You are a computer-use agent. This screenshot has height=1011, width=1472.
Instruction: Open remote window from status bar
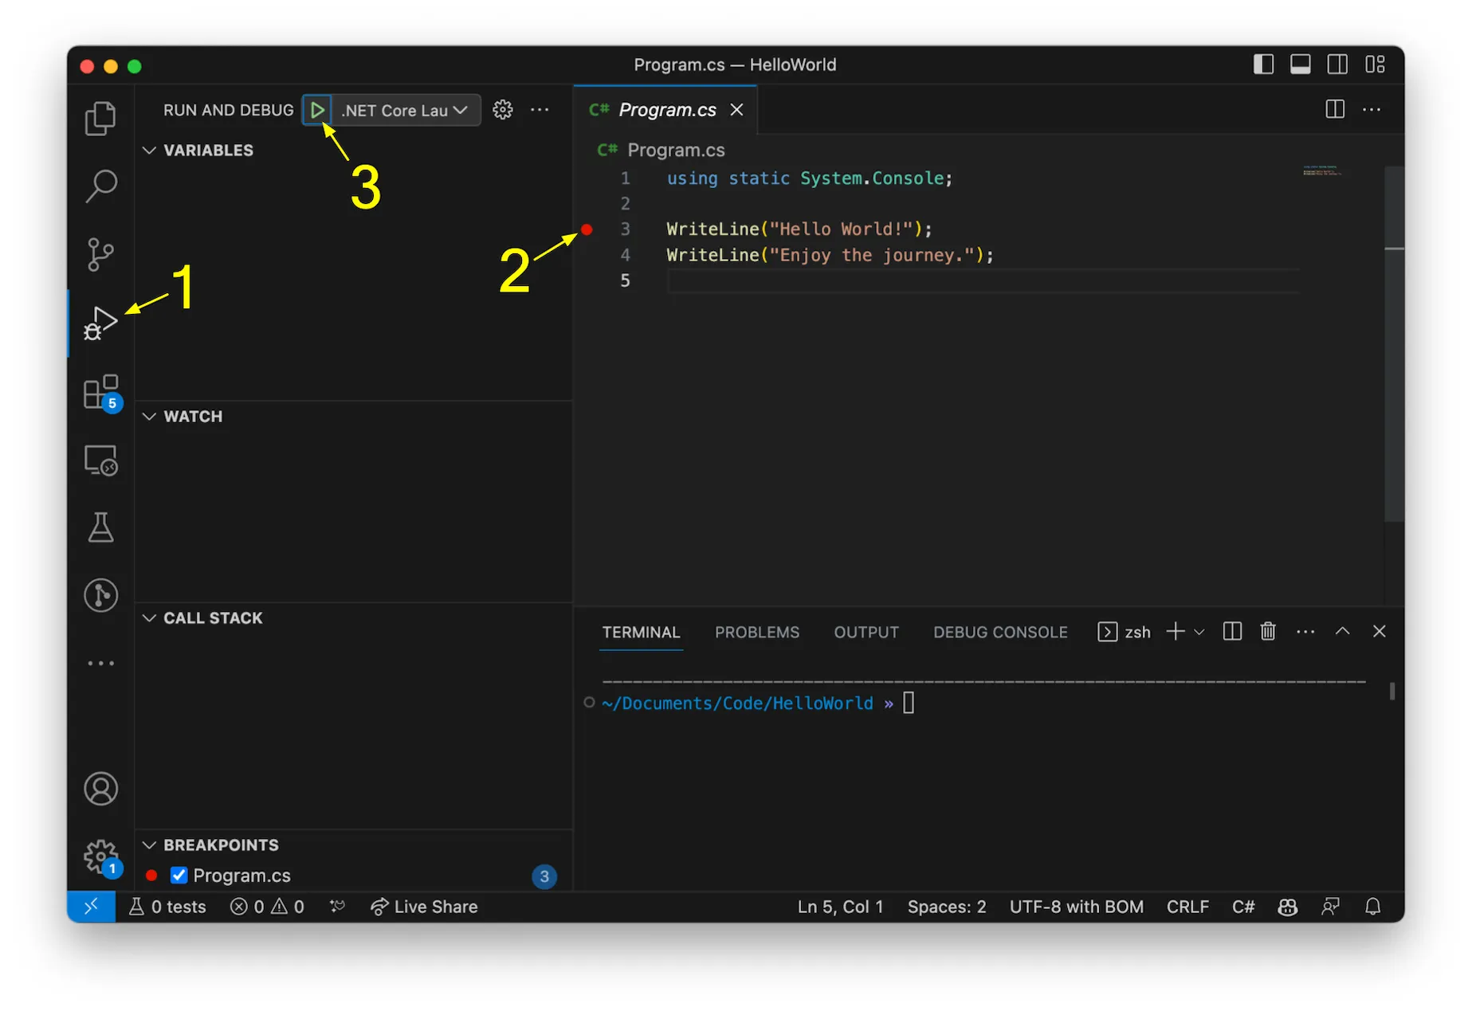[x=91, y=907]
